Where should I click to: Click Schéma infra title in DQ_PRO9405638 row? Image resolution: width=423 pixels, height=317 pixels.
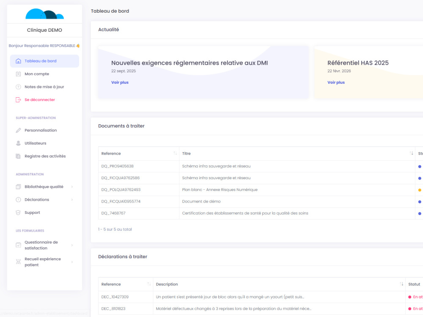pos(216,166)
